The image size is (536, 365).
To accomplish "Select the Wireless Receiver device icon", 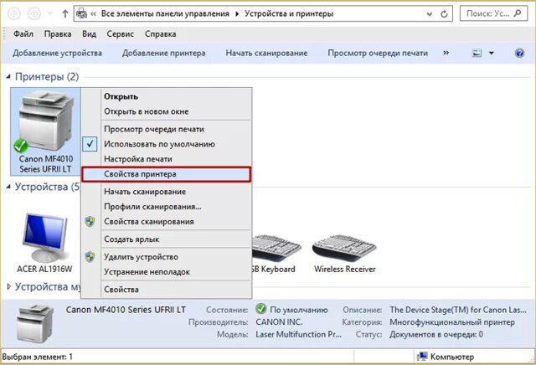I will pyautogui.click(x=344, y=254).
